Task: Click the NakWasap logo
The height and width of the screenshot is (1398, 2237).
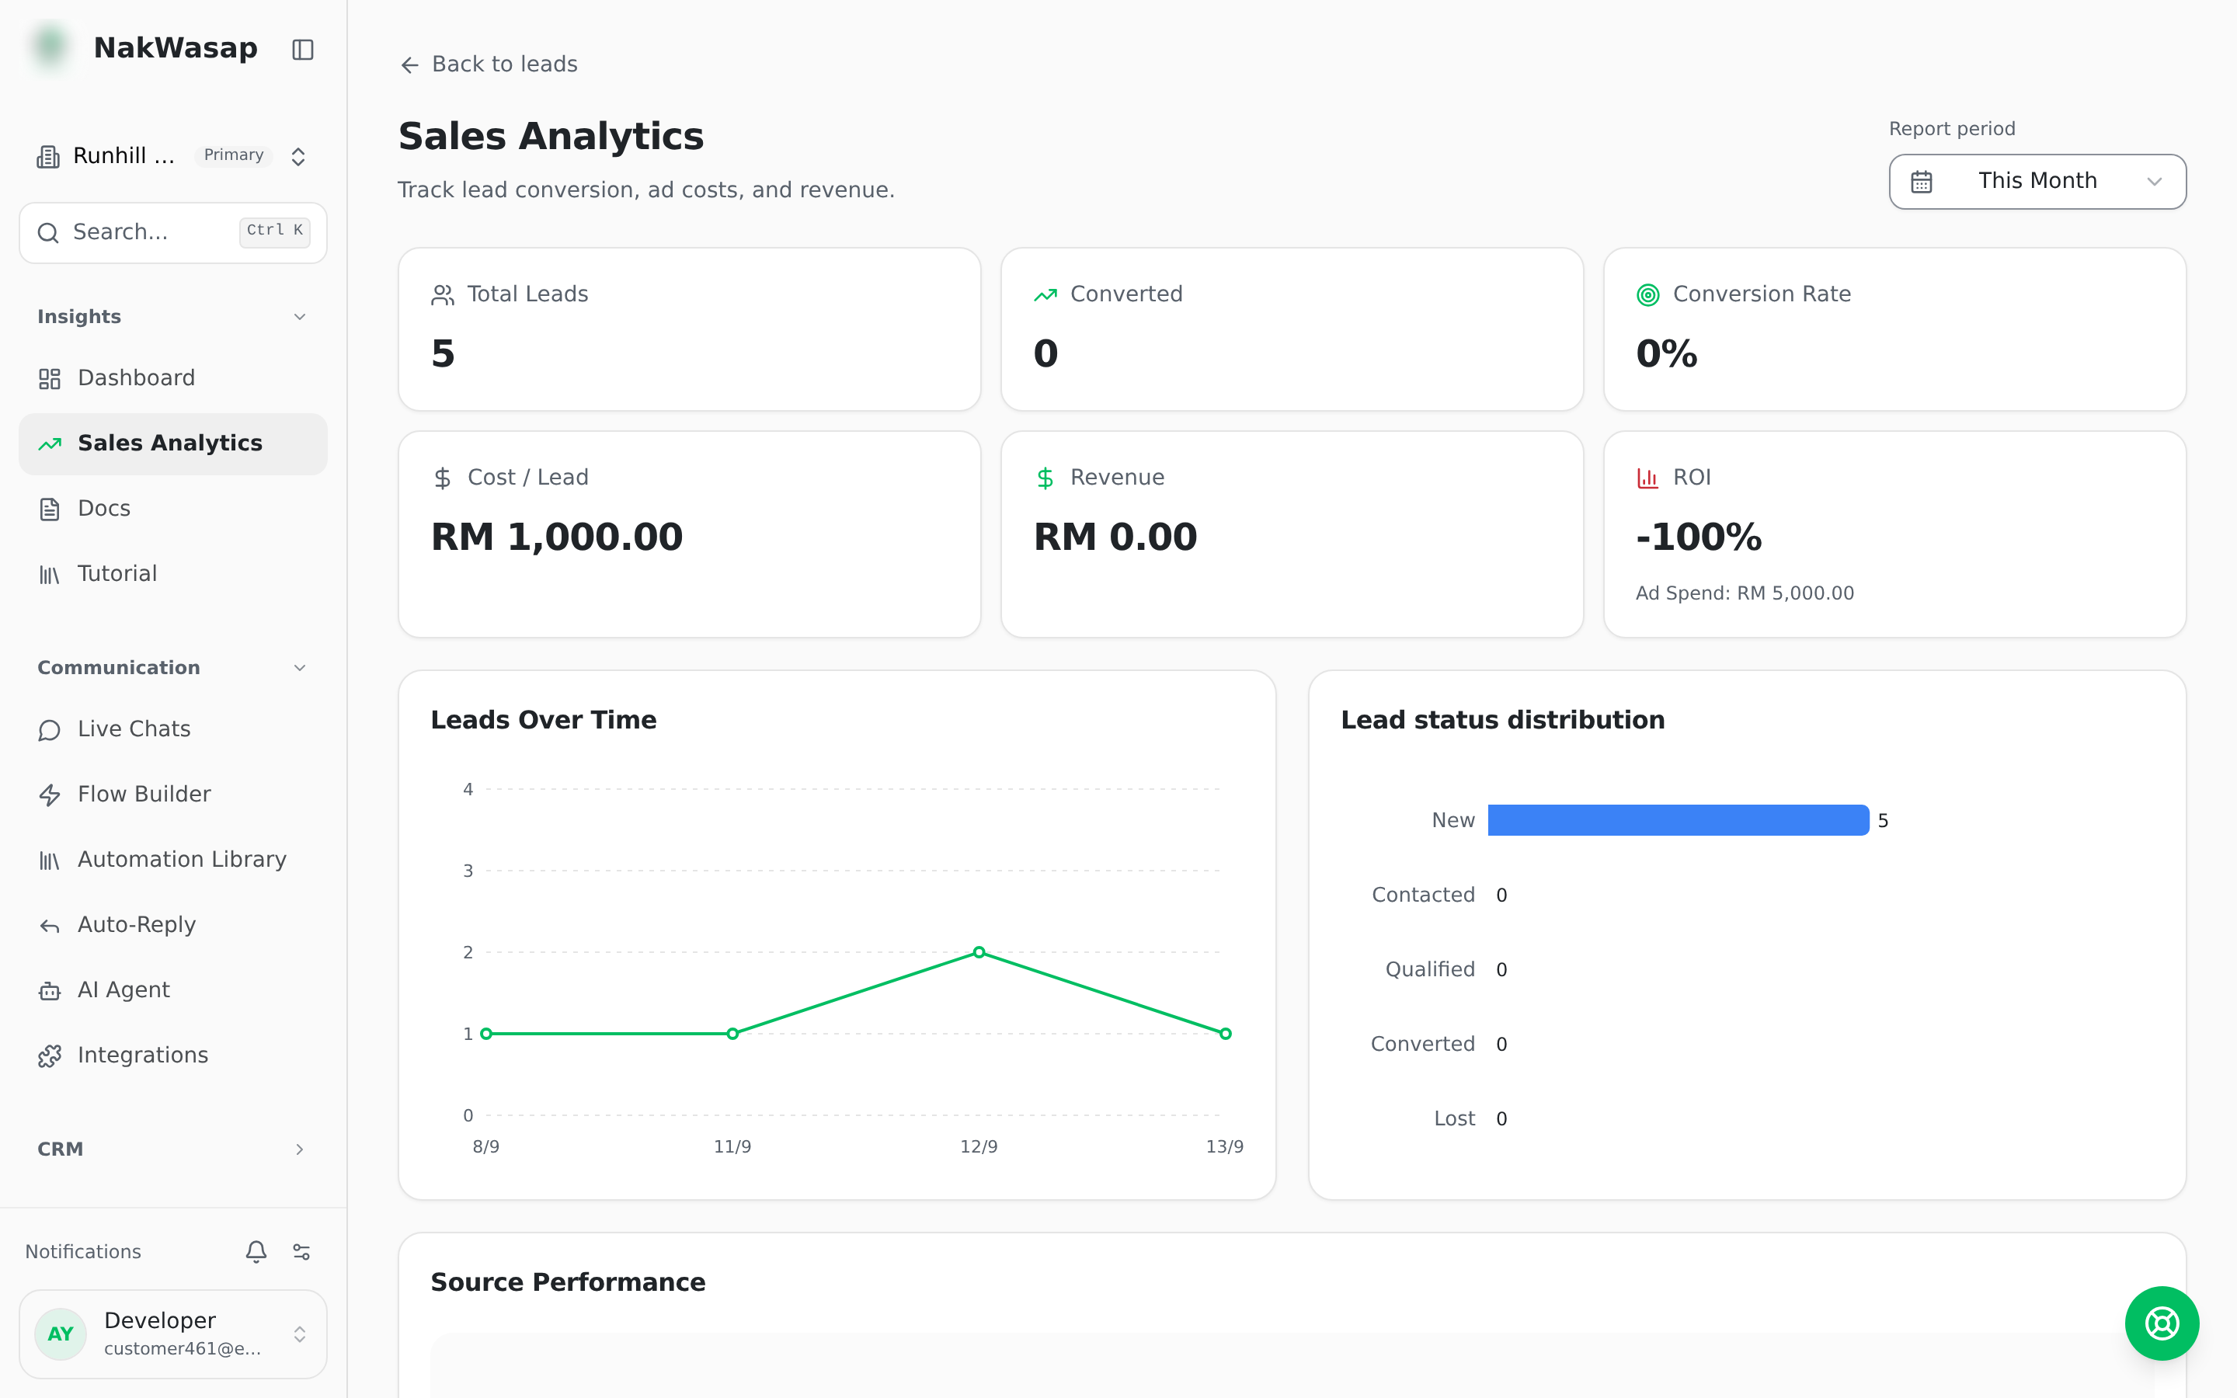Action: (50, 47)
